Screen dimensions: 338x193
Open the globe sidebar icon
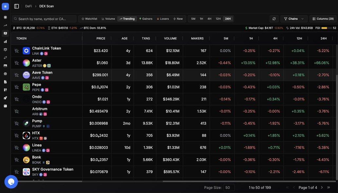tap(5, 74)
